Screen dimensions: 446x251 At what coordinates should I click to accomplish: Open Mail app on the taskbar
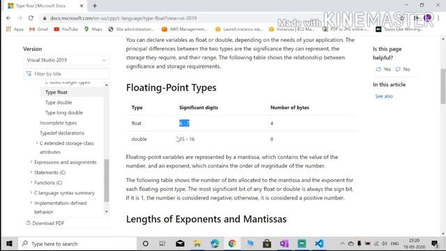click(180, 243)
